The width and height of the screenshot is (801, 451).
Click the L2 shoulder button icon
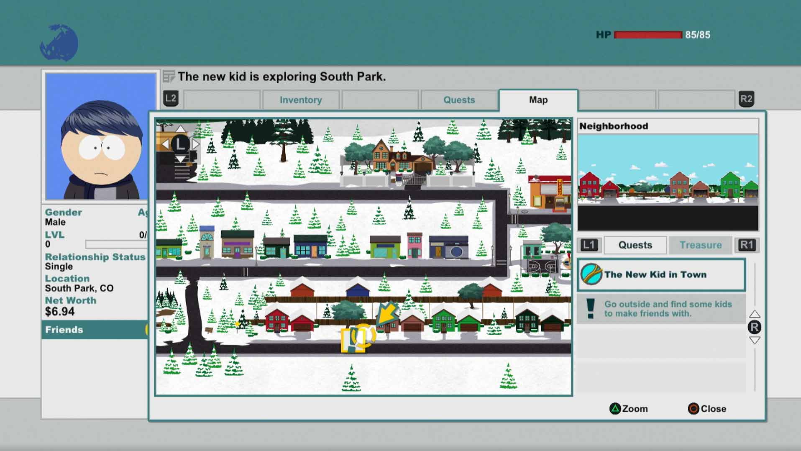click(171, 99)
